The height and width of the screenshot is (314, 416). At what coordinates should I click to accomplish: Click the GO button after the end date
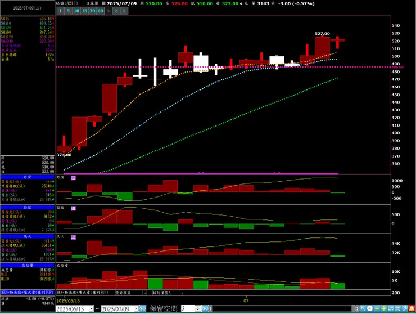click(x=142, y=309)
